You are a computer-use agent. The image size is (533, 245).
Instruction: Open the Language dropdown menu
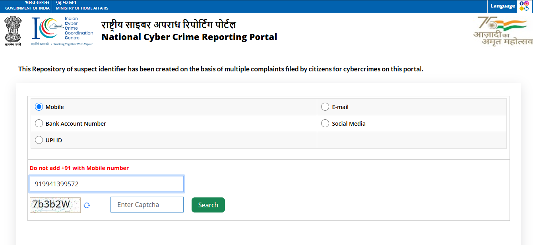tap(502, 6)
